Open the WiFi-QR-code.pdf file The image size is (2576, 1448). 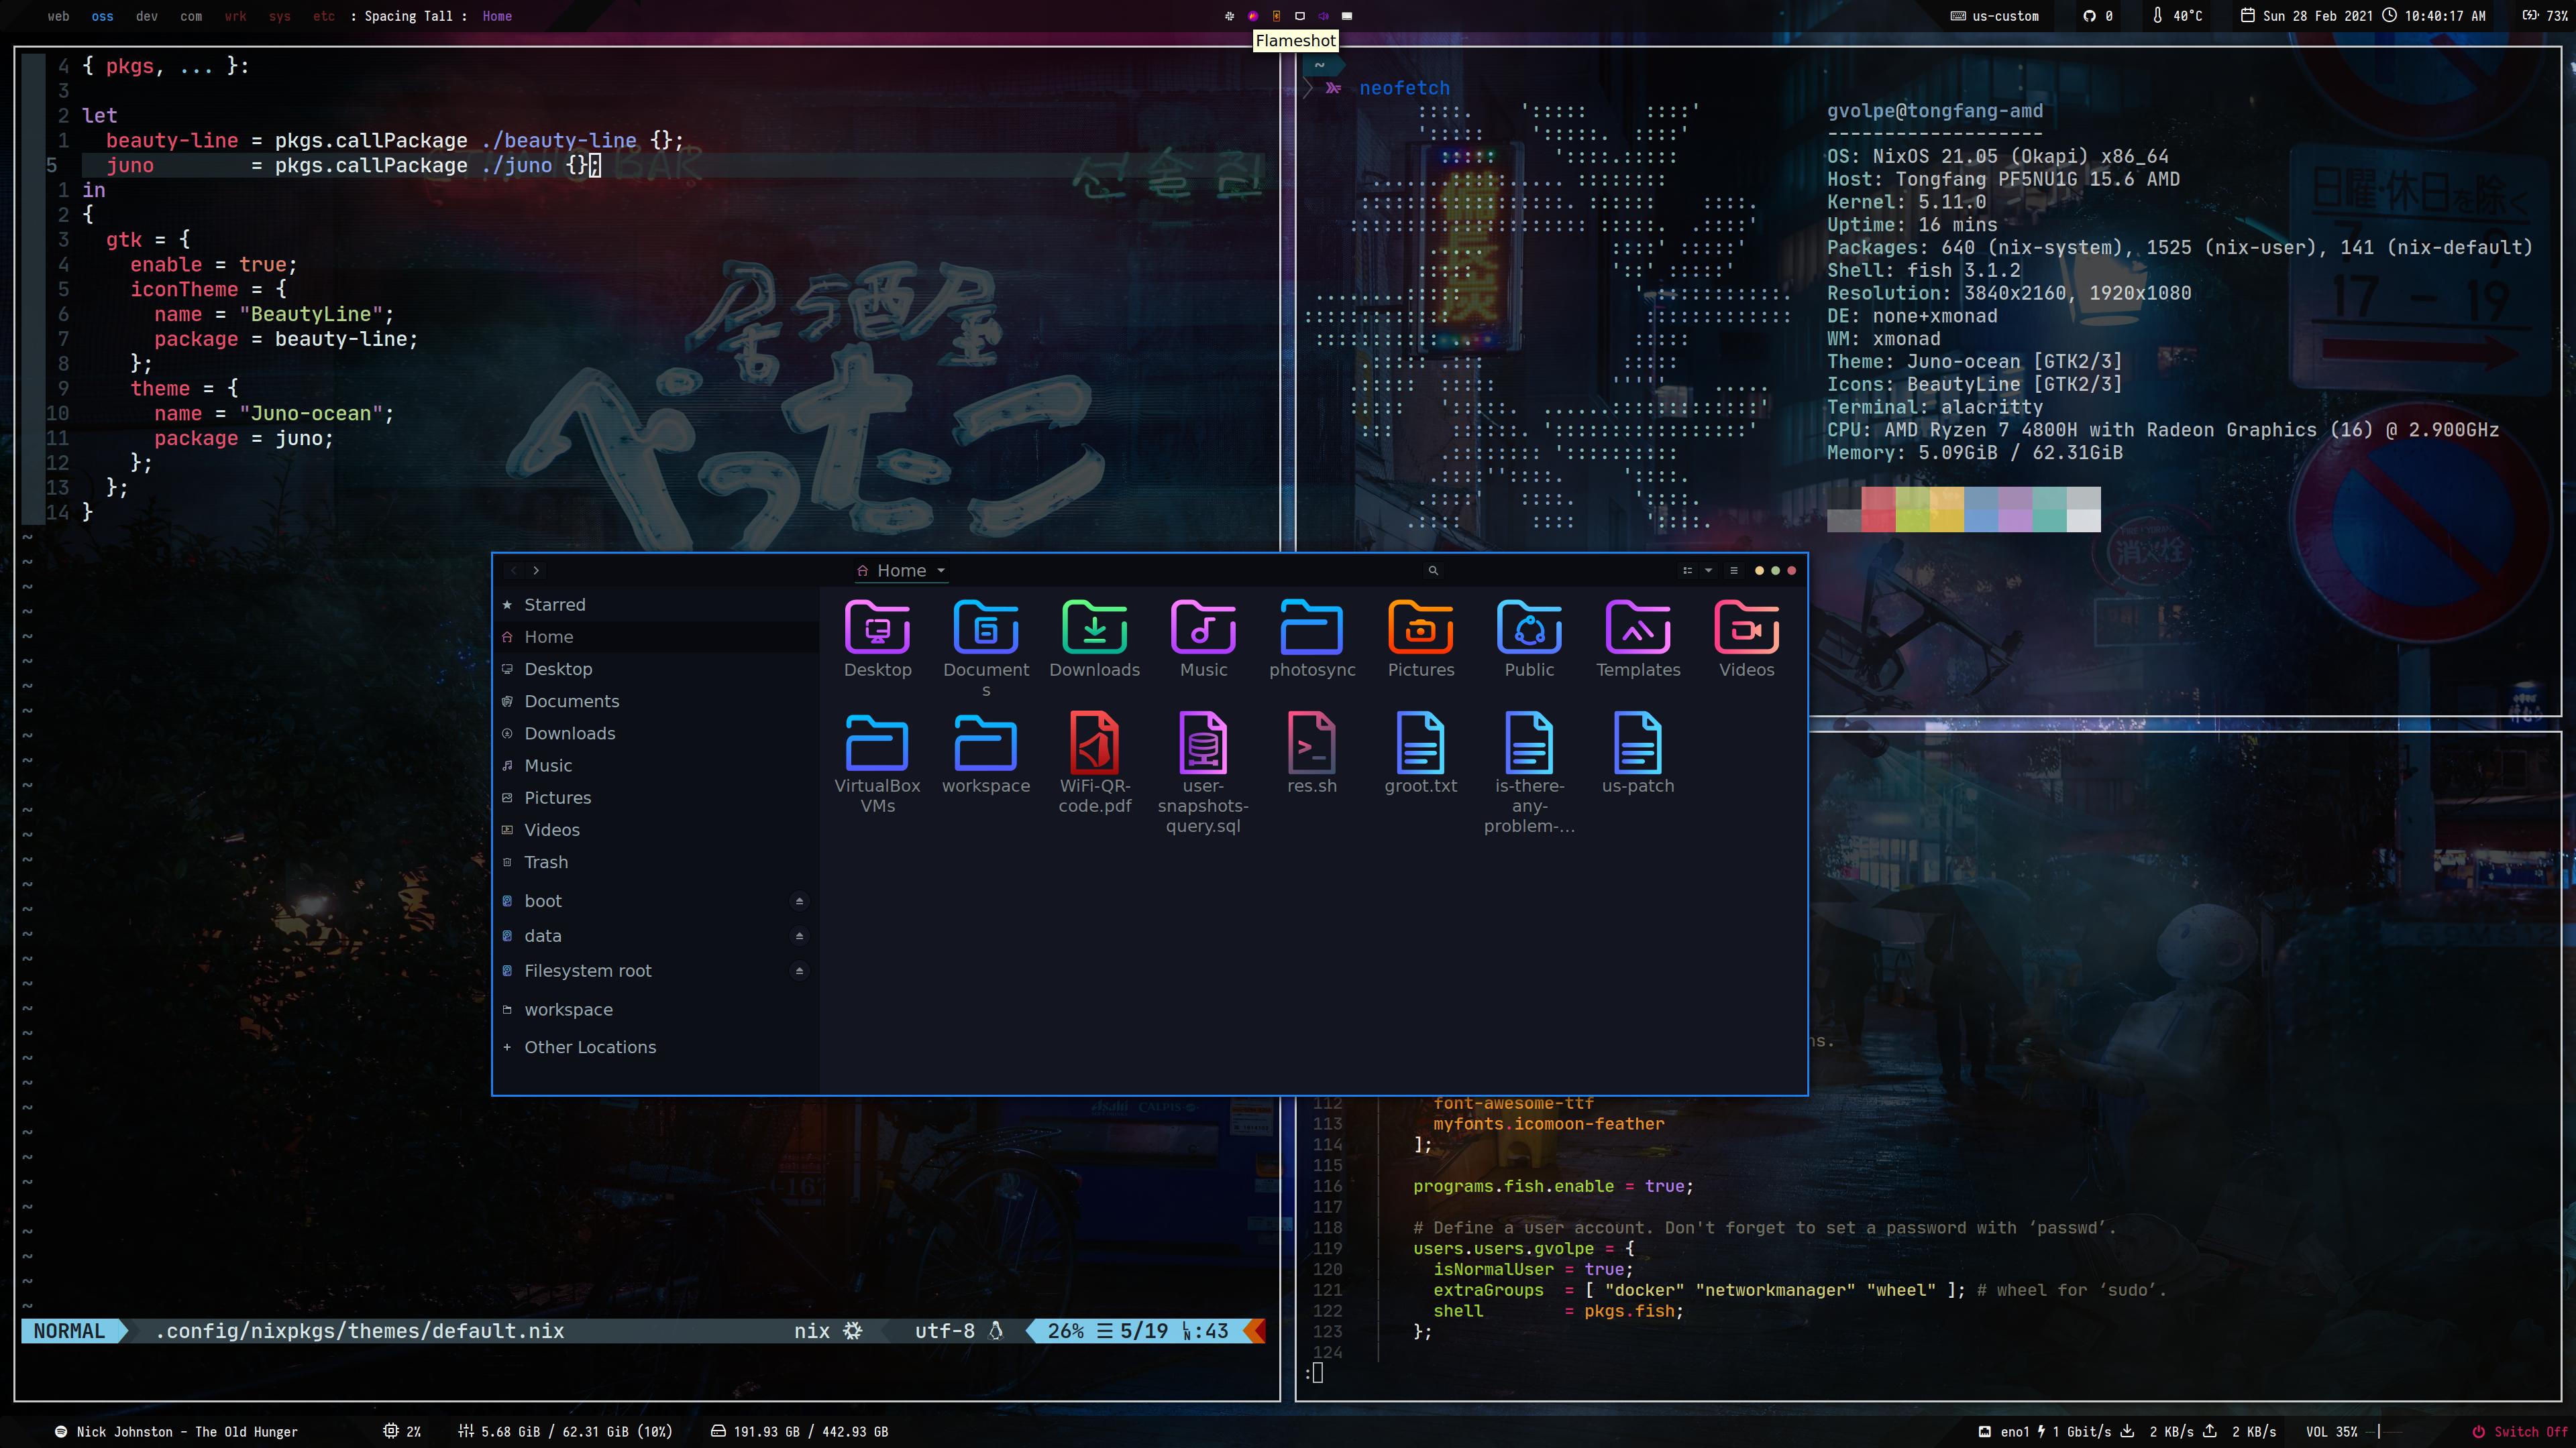(x=1094, y=745)
